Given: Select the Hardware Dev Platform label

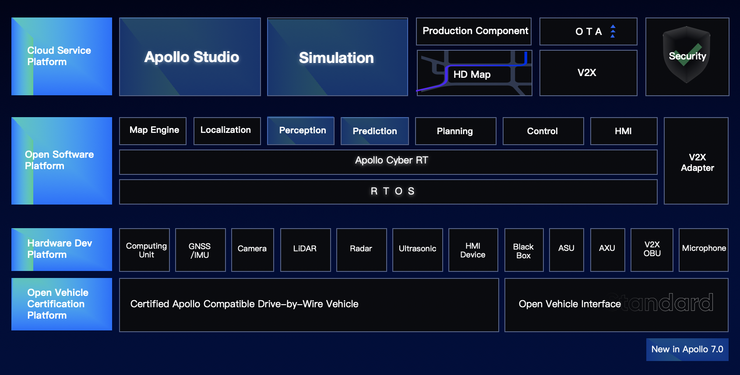Looking at the screenshot, I should pyautogui.click(x=62, y=250).
